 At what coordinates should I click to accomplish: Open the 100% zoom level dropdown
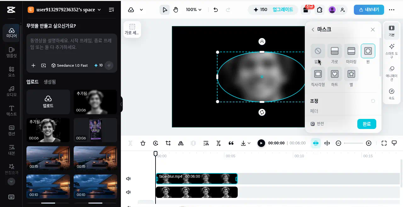pyautogui.click(x=194, y=10)
